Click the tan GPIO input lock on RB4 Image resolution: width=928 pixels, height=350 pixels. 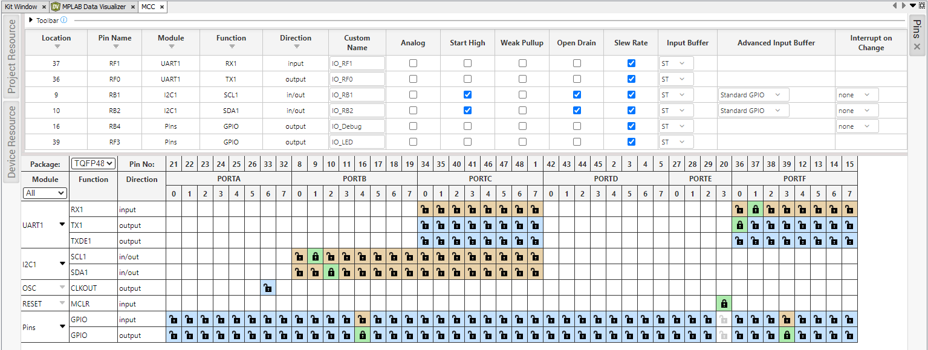(362, 320)
